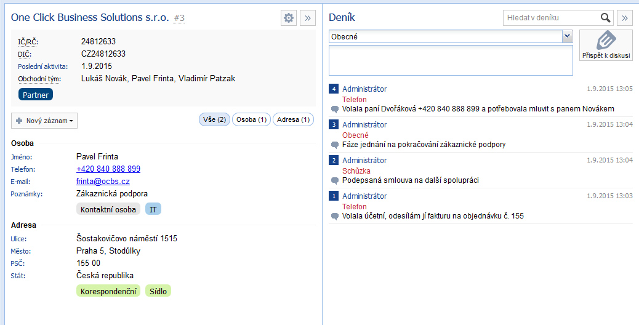Filter records by Adresa (1)
Screen dimensions: 639x325
tap(293, 119)
